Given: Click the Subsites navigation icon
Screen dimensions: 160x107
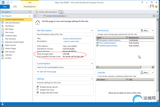Looking at the screenshot, I should (x=3, y=55).
